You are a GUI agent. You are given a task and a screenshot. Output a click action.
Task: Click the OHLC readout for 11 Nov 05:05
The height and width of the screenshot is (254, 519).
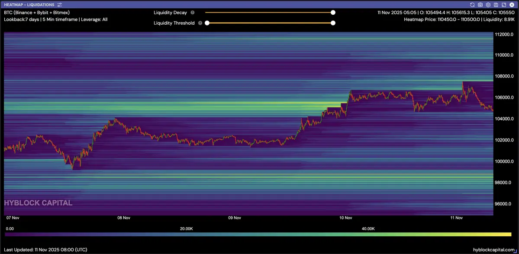[446, 13]
